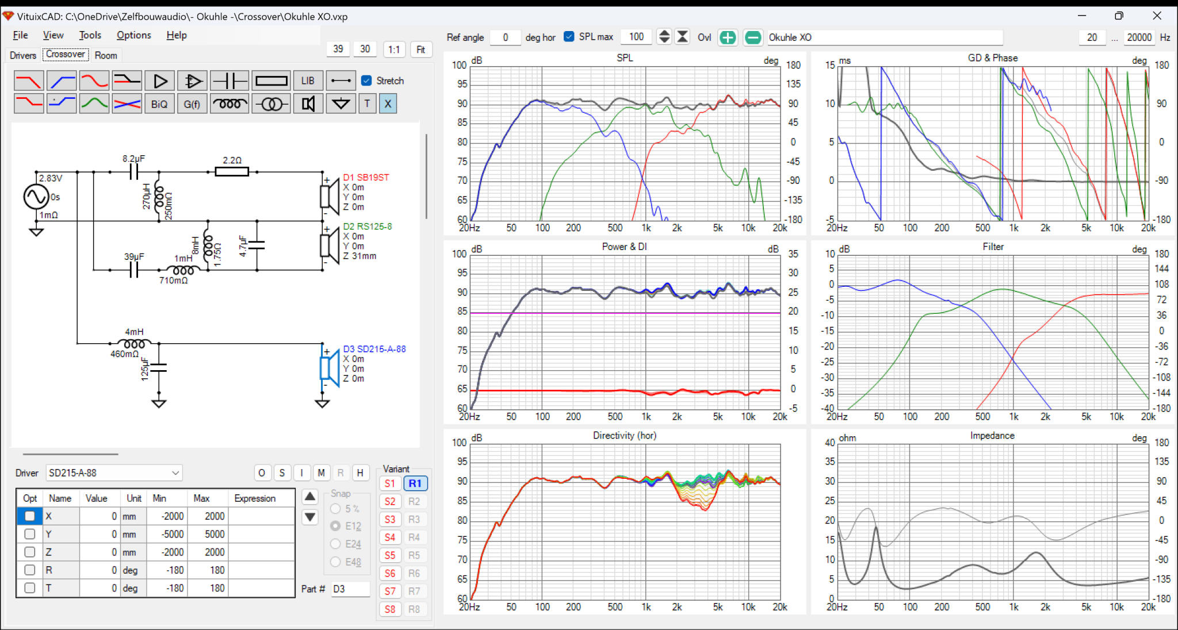Switch to the Room tab
Screen dimensions: 1178x630
tap(106, 55)
